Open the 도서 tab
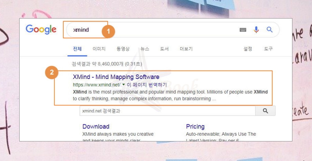Viewport: 312px width, 161px height. coord(164,49)
